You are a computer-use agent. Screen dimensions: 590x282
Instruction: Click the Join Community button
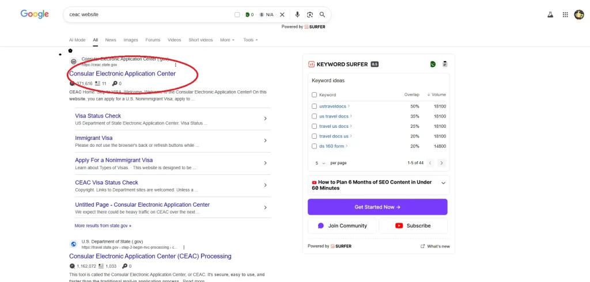click(342, 226)
